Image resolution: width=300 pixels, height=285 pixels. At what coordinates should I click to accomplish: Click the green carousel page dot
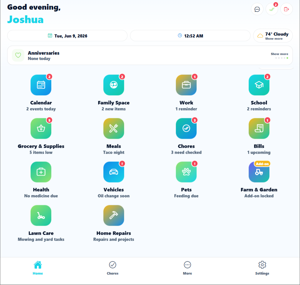click(x=287, y=58)
